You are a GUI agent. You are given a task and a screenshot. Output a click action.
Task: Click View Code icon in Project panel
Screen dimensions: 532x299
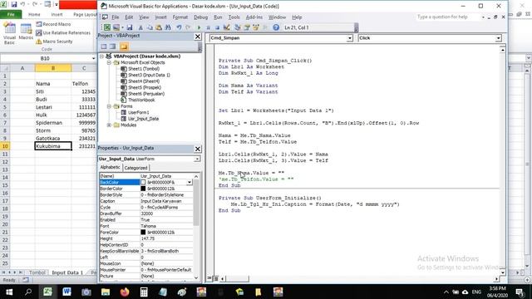(104, 47)
